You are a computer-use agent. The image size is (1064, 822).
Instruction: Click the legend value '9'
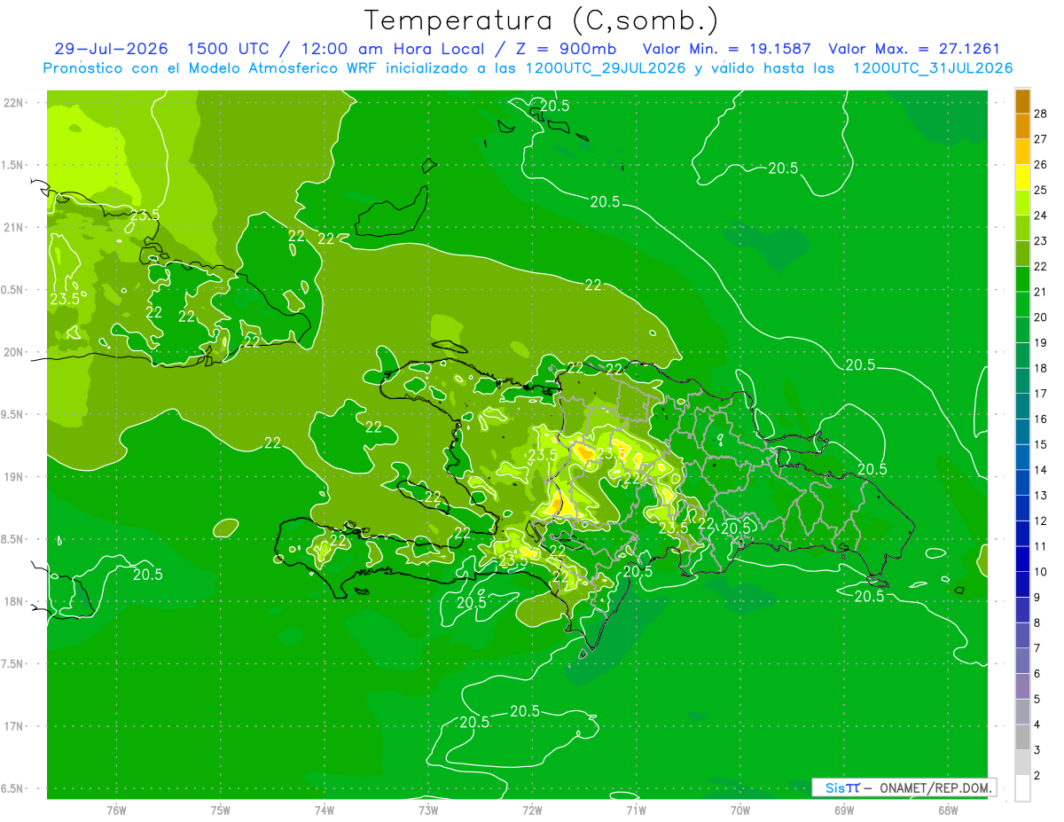click(x=1038, y=598)
